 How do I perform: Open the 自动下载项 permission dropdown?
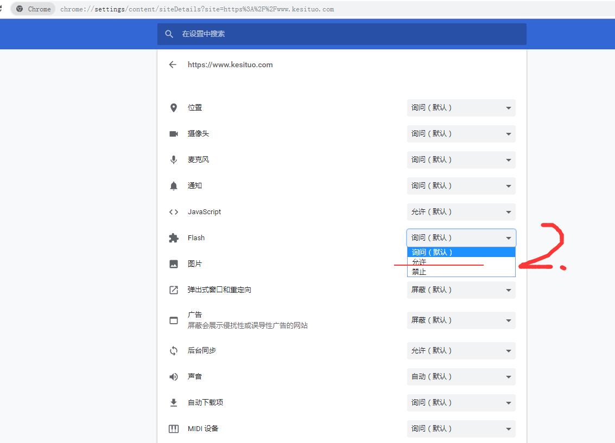(x=461, y=403)
